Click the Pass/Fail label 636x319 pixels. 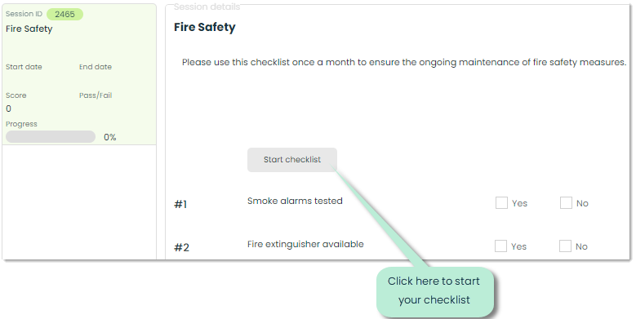[96, 95]
